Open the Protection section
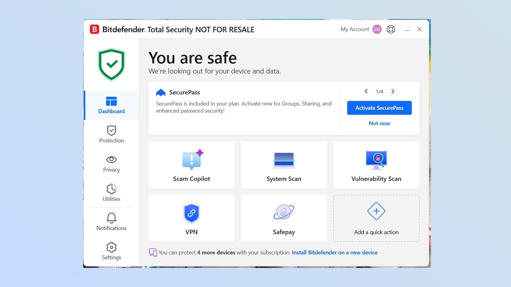Screen dimensions: 511x287 tap(112, 134)
